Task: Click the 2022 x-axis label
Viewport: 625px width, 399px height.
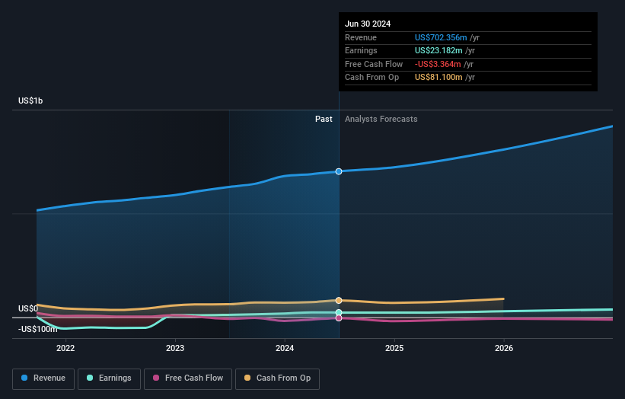Action: (65, 348)
